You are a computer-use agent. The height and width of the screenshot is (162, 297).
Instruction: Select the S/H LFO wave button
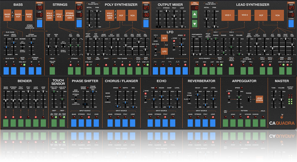pyautogui.click(x=185, y=71)
